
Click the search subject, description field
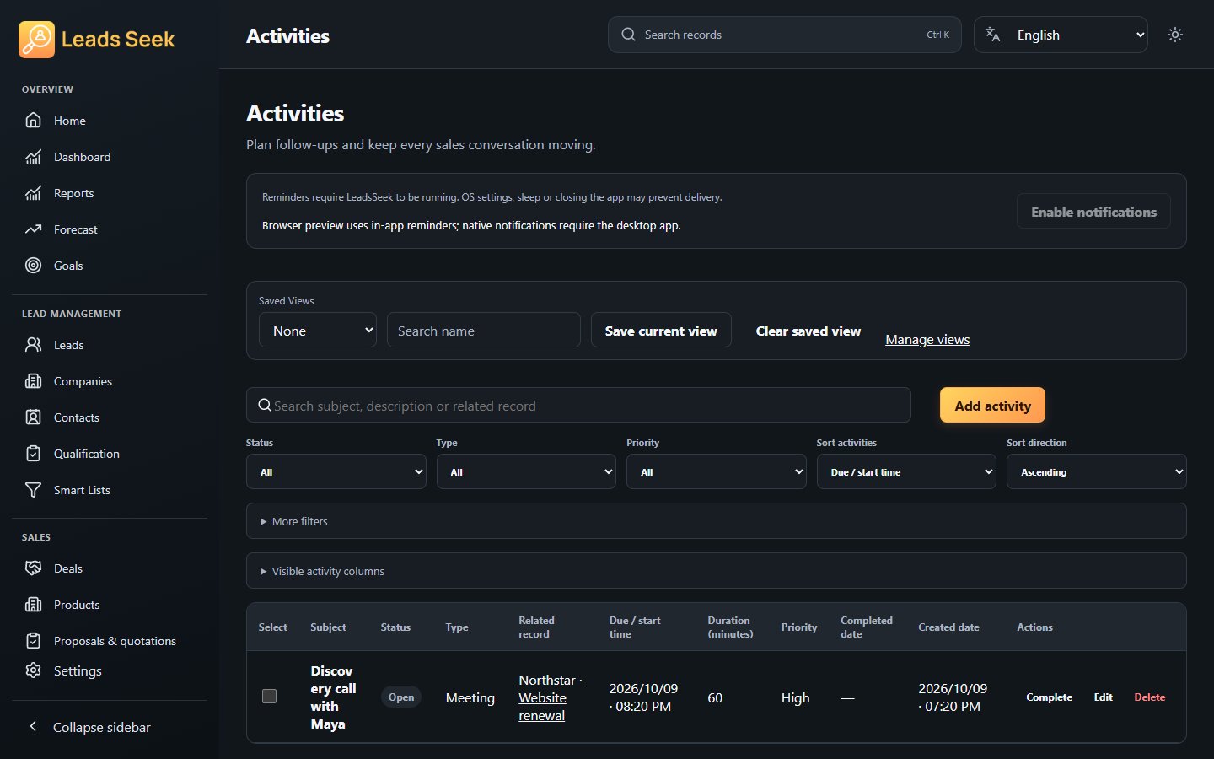click(578, 406)
